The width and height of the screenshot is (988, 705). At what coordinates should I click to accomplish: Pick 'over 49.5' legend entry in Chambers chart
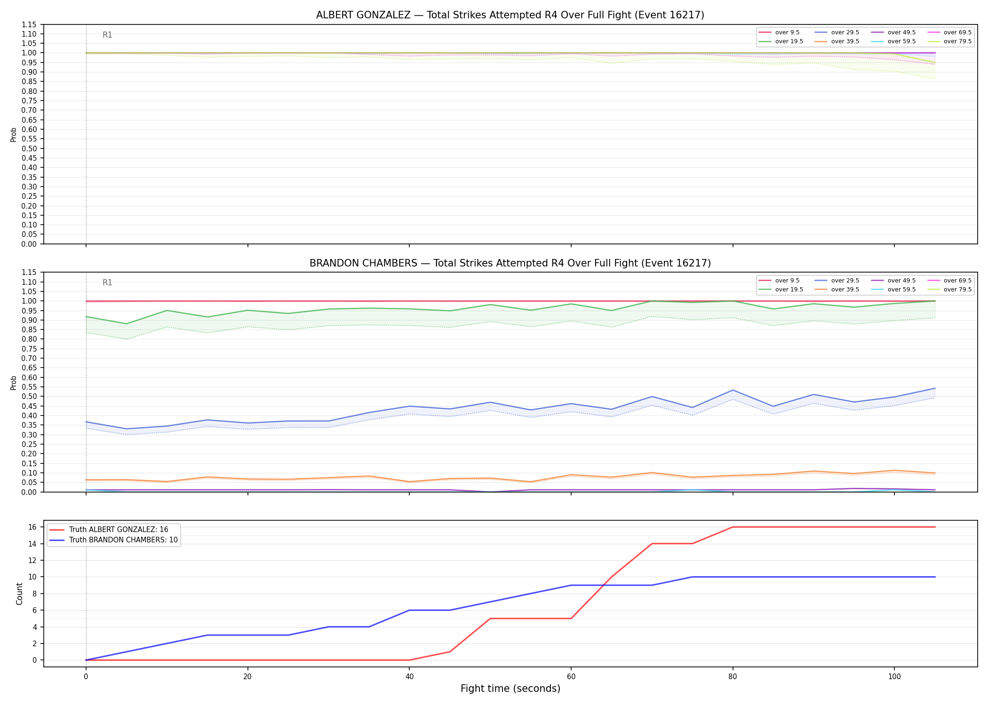point(893,281)
